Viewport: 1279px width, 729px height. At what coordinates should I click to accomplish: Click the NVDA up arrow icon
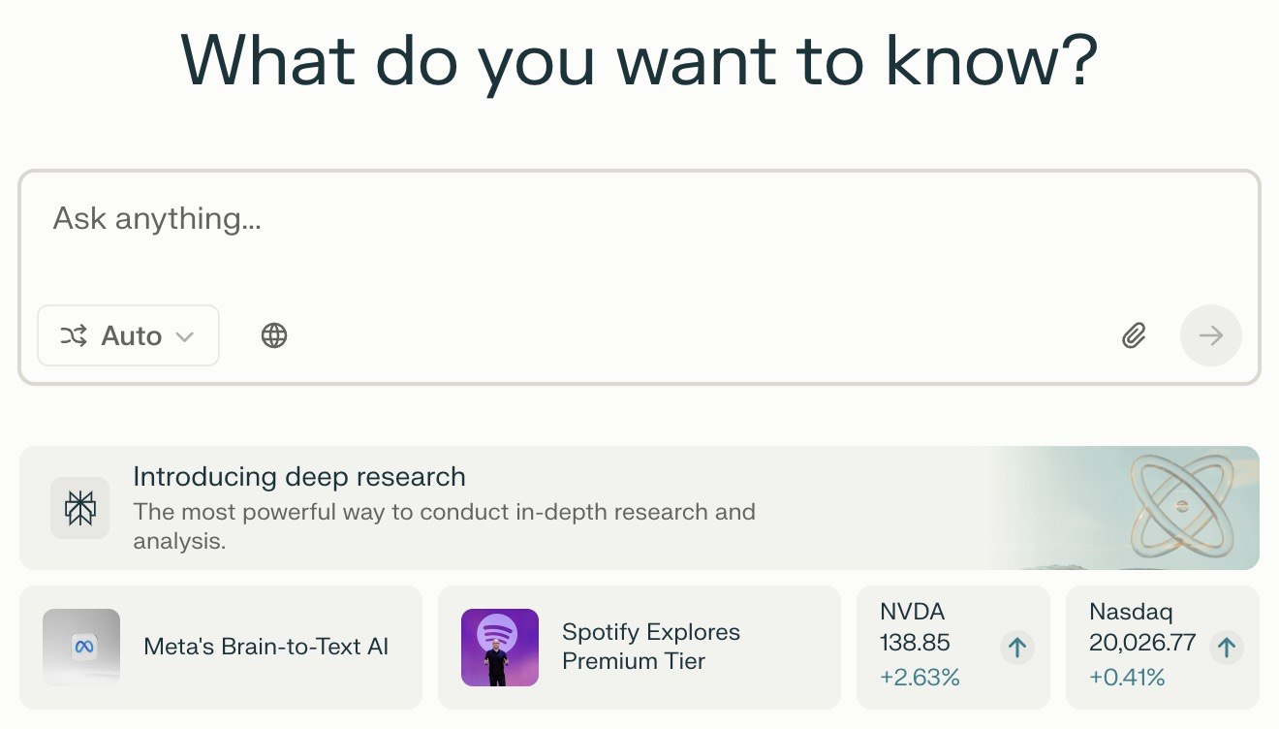coord(1017,648)
